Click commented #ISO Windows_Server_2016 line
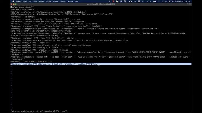This screenshot has height=113, width=202. coord(62,14)
